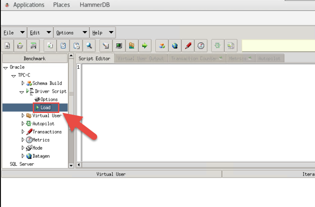Expand the Transactions tree node
Screen dimensions: 315x207
click(x=23, y=131)
